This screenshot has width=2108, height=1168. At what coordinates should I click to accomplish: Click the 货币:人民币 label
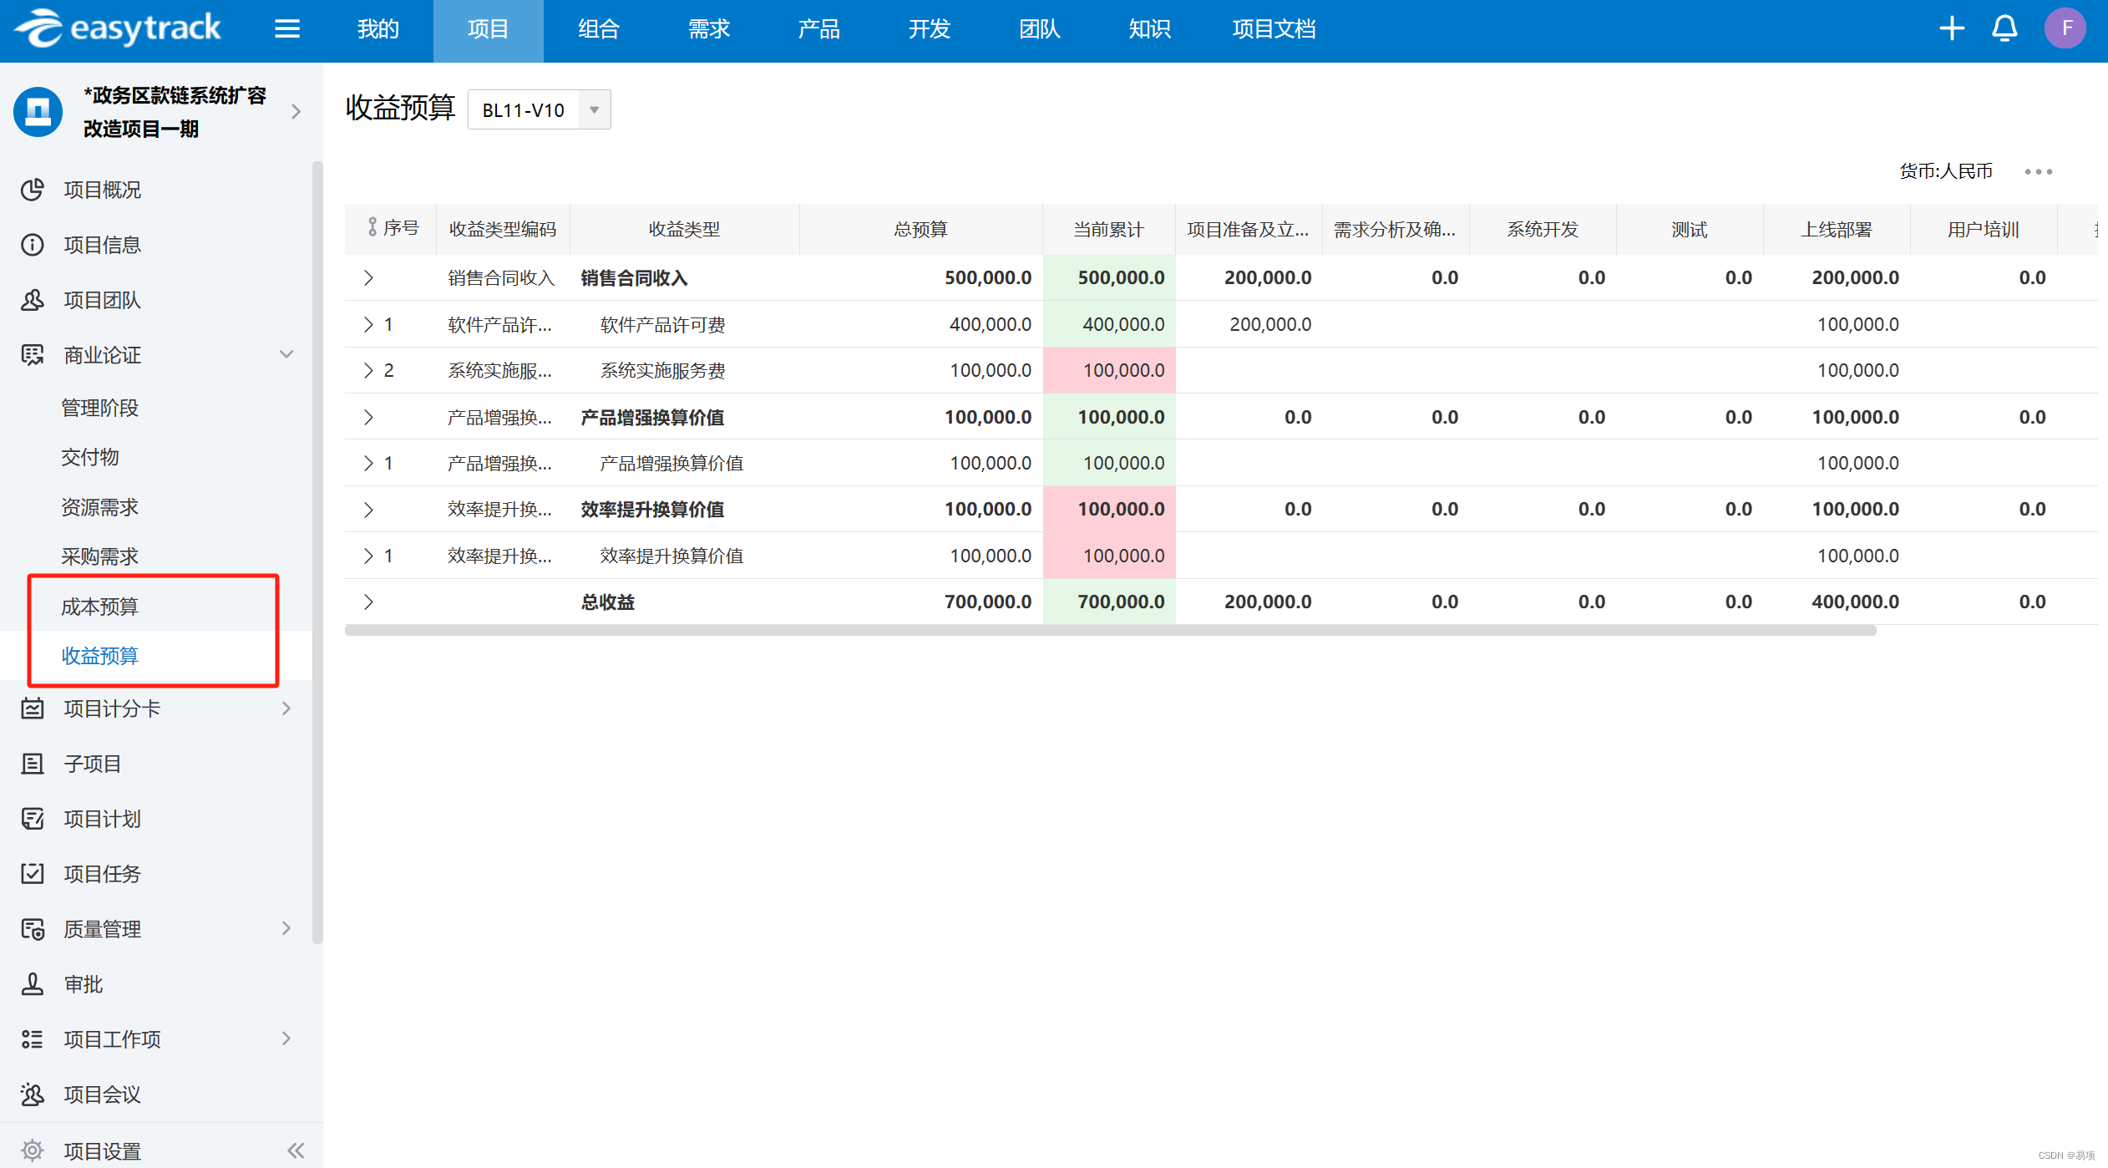pyautogui.click(x=1946, y=171)
